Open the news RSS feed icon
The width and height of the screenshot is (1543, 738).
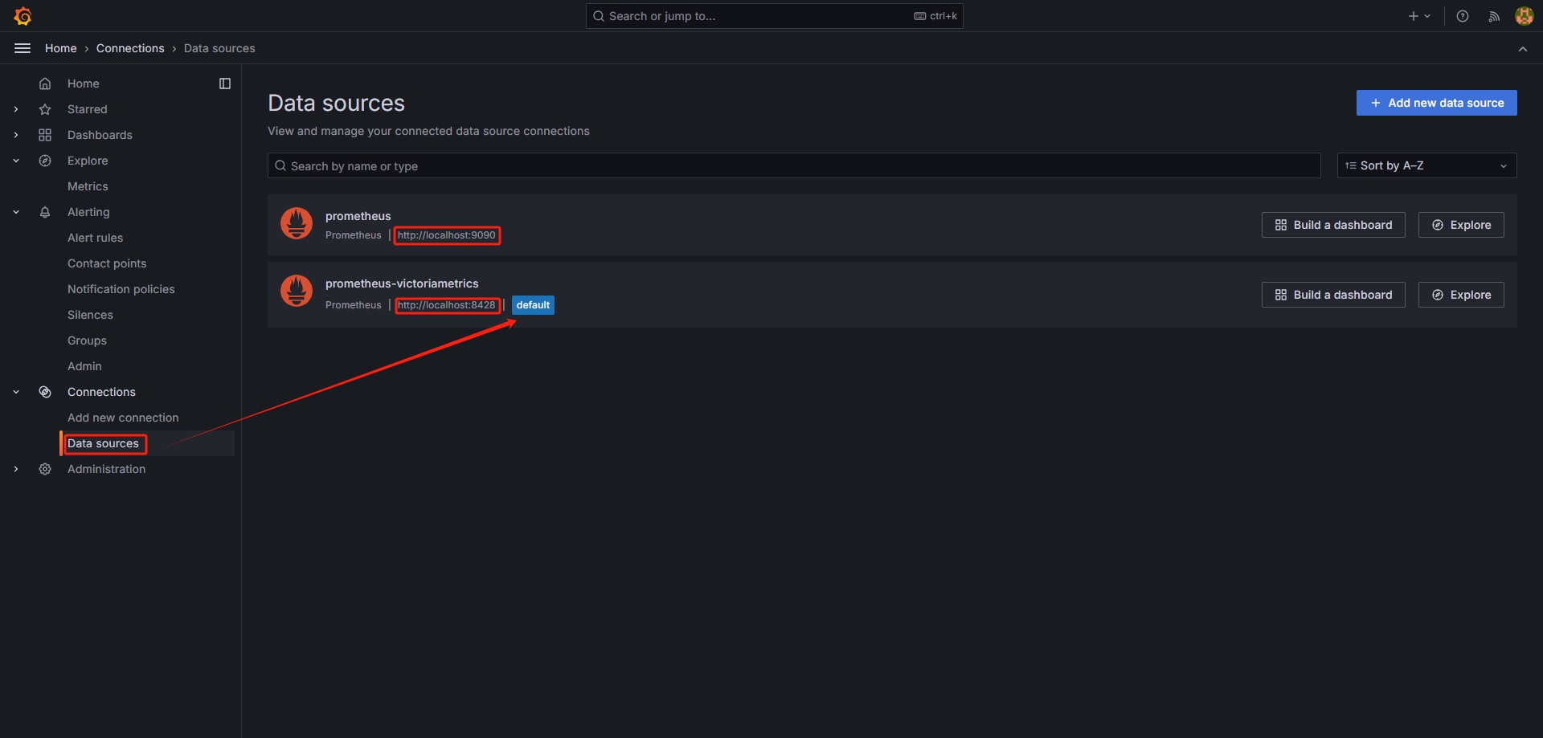point(1494,16)
